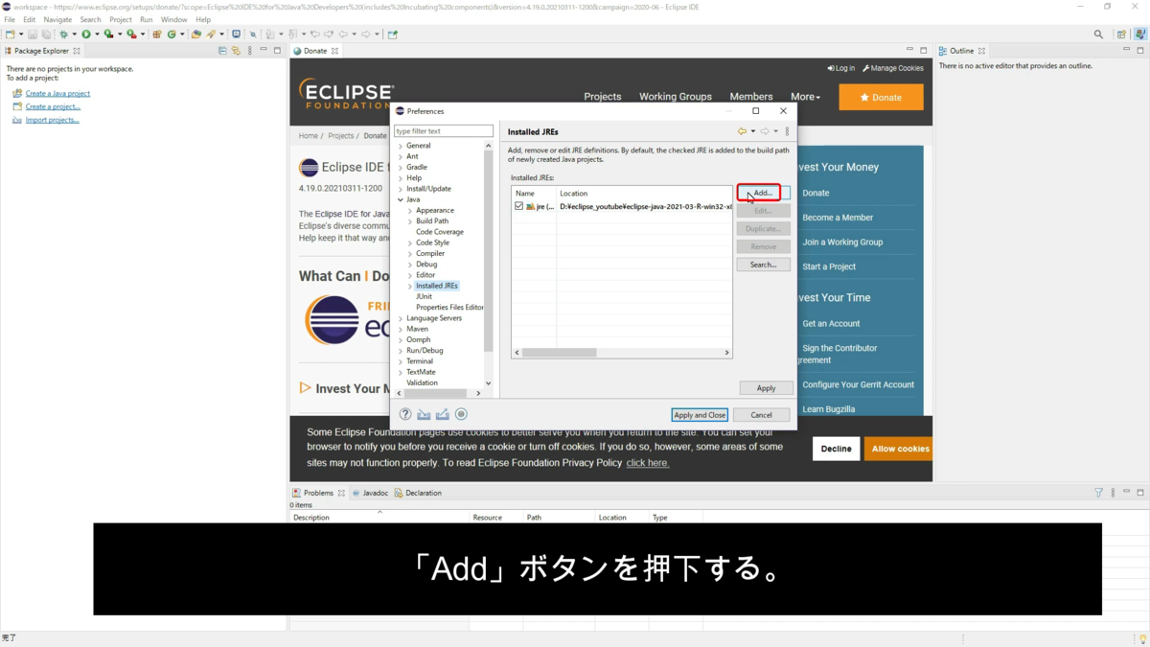Click the New Java Package icon
Image resolution: width=1150 pixels, height=647 pixels.
(x=157, y=35)
